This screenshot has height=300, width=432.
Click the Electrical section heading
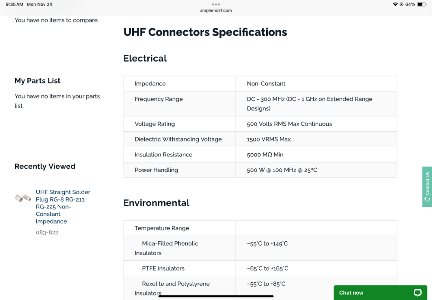pyautogui.click(x=145, y=58)
